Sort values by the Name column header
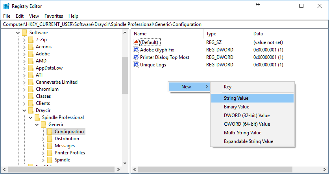The width and height of the screenshot is (329, 174). 168,34
